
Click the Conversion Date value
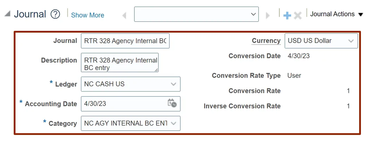(298, 56)
